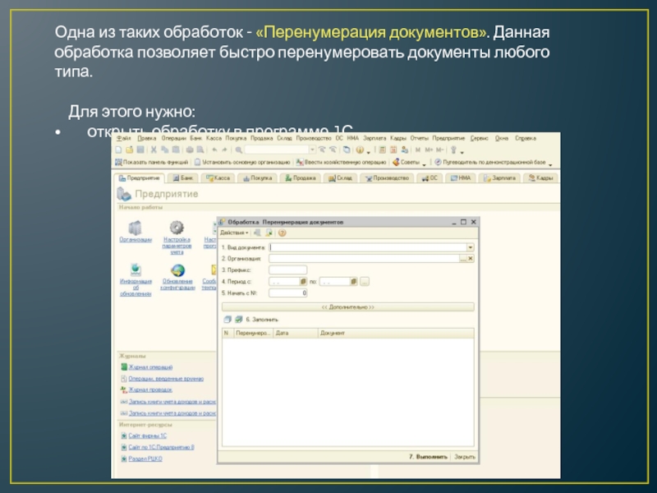Screen dimensions: 657x493
Task: Click the Paste clipboard toolbar icon
Action: [x=176, y=150]
